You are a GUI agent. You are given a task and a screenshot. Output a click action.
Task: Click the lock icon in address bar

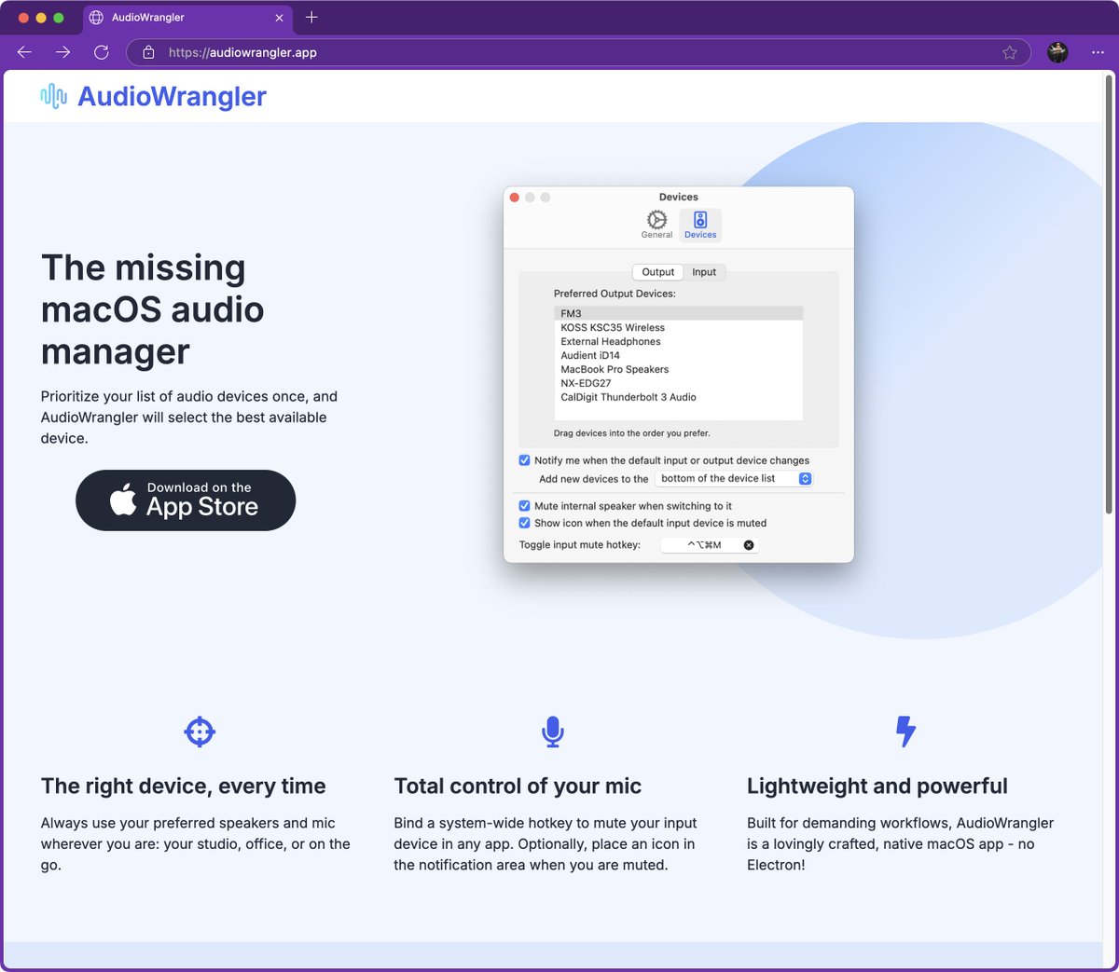148,52
